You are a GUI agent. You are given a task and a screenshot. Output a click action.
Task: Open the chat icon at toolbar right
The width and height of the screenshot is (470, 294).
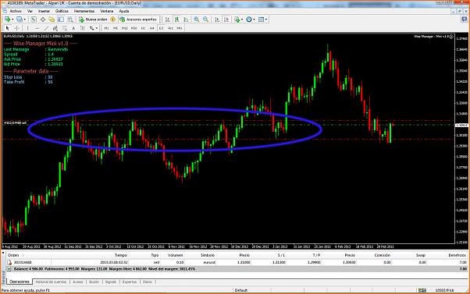[464, 19]
